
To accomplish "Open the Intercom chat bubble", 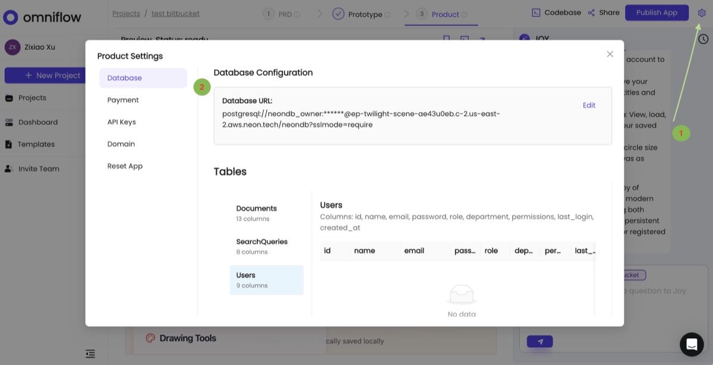I will point(692,344).
